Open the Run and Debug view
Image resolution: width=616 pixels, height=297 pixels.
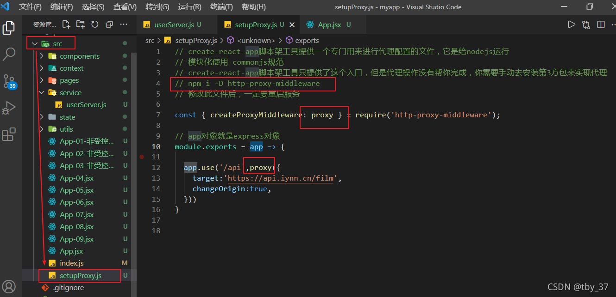tap(9, 108)
